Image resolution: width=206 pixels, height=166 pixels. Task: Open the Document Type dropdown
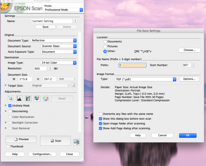pos(54,40)
